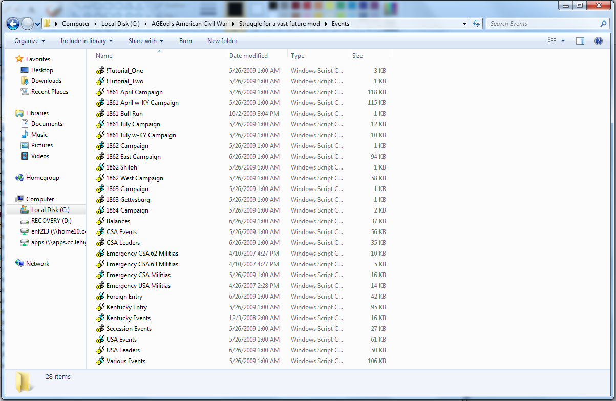Click the New folder button
The image size is (616, 401).
[x=222, y=41]
